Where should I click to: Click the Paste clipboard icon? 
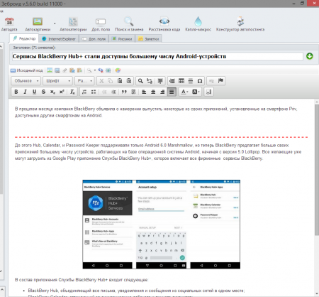(x=120, y=81)
